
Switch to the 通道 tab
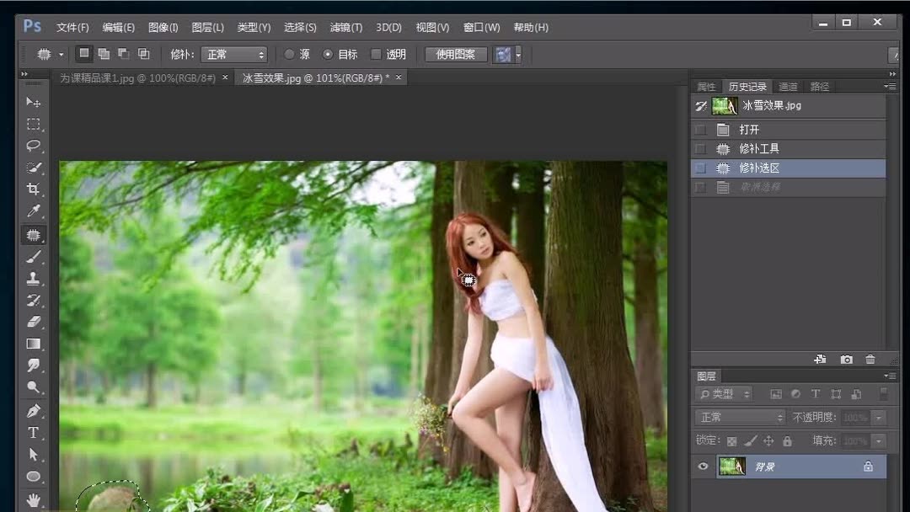787,86
